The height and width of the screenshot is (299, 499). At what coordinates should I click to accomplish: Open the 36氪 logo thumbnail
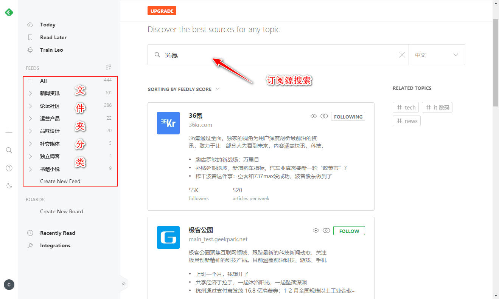coord(168,123)
